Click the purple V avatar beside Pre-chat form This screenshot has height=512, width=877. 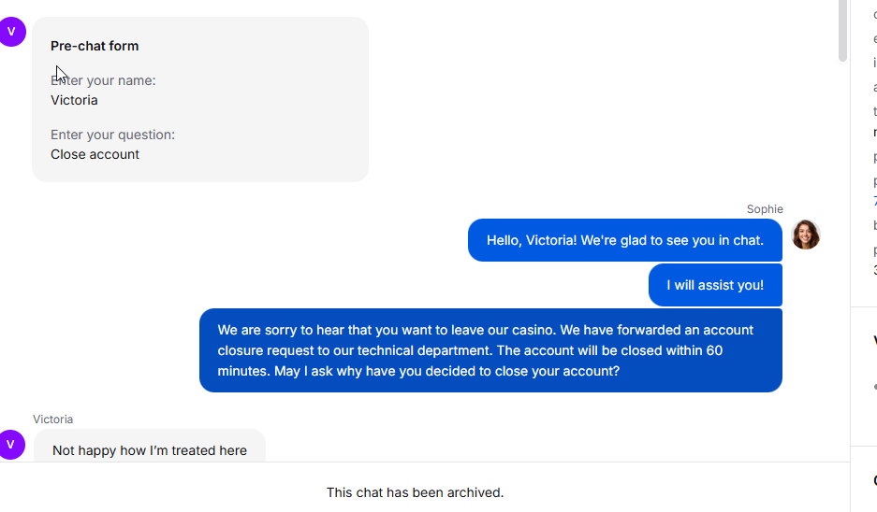point(11,32)
